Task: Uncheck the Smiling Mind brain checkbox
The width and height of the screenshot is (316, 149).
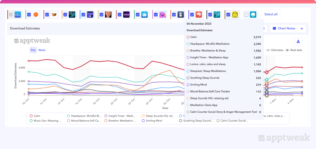Action: coord(192,15)
